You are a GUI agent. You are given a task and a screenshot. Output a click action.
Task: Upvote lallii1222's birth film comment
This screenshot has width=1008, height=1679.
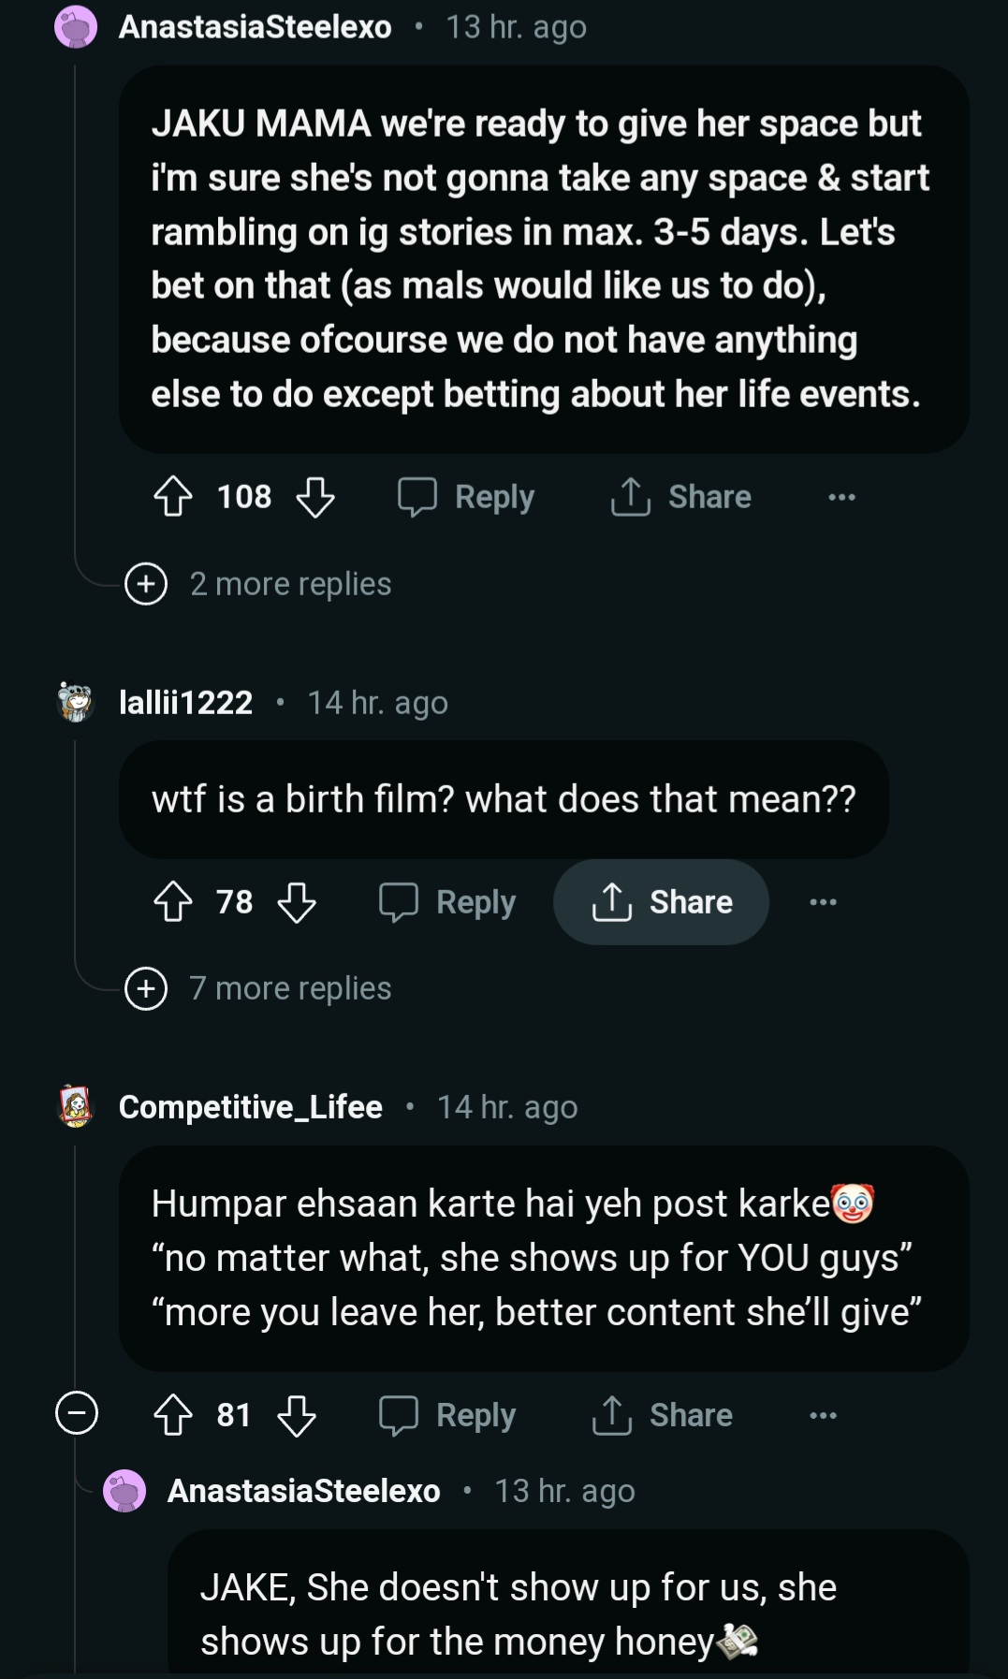coord(173,902)
